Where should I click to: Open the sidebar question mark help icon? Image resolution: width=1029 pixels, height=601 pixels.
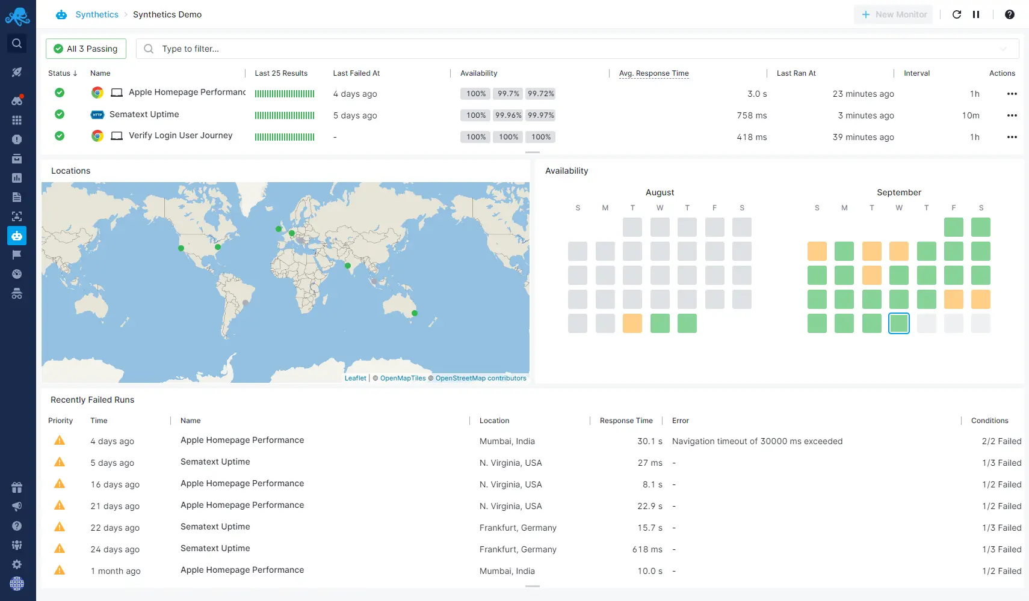click(17, 526)
